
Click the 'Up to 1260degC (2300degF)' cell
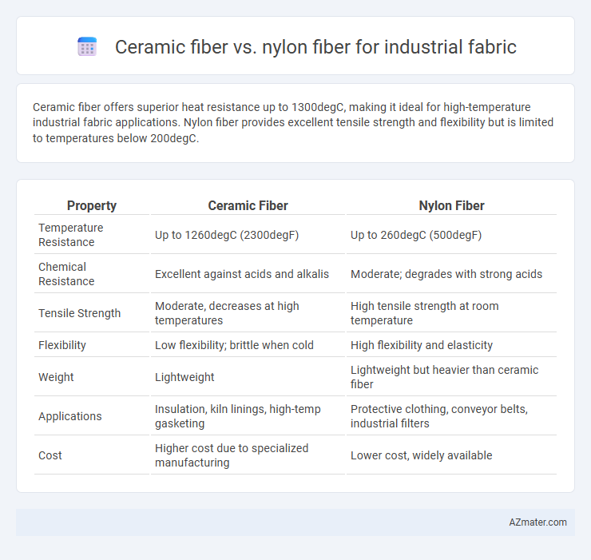227,235
